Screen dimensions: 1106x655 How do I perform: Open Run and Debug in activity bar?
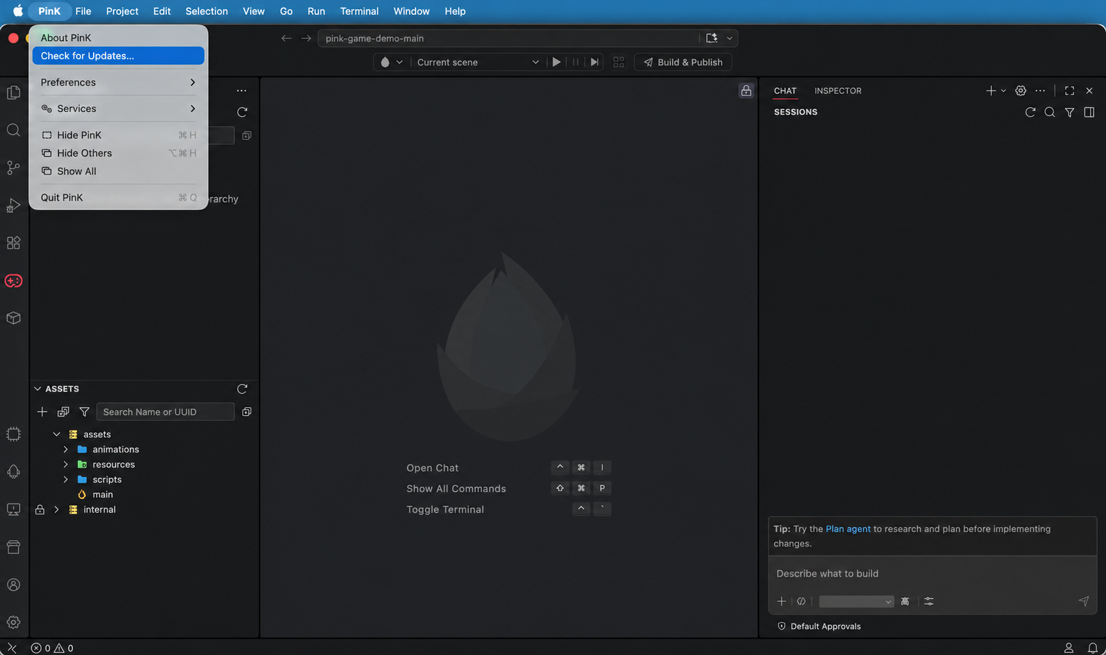pyautogui.click(x=14, y=206)
